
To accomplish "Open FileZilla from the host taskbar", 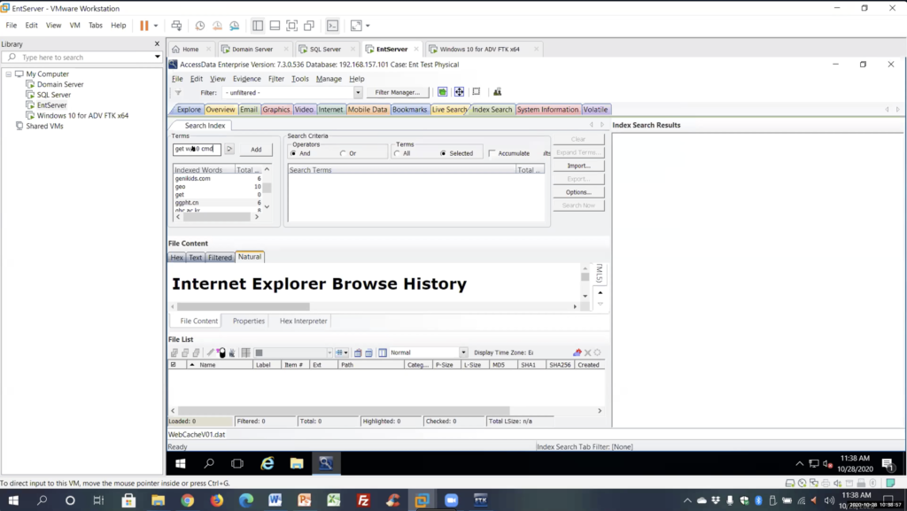I will coord(363,500).
